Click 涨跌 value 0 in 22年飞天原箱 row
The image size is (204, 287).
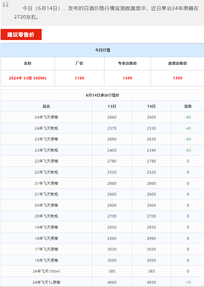pyautogui.click(x=188, y=161)
